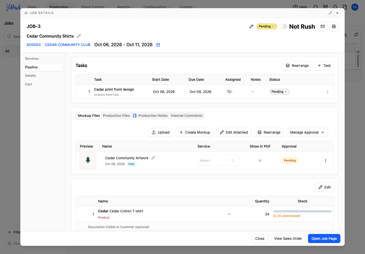The width and height of the screenshot is (365, 254).
Task: Open mockup file row three-dot menu
Action: point(326,161)
